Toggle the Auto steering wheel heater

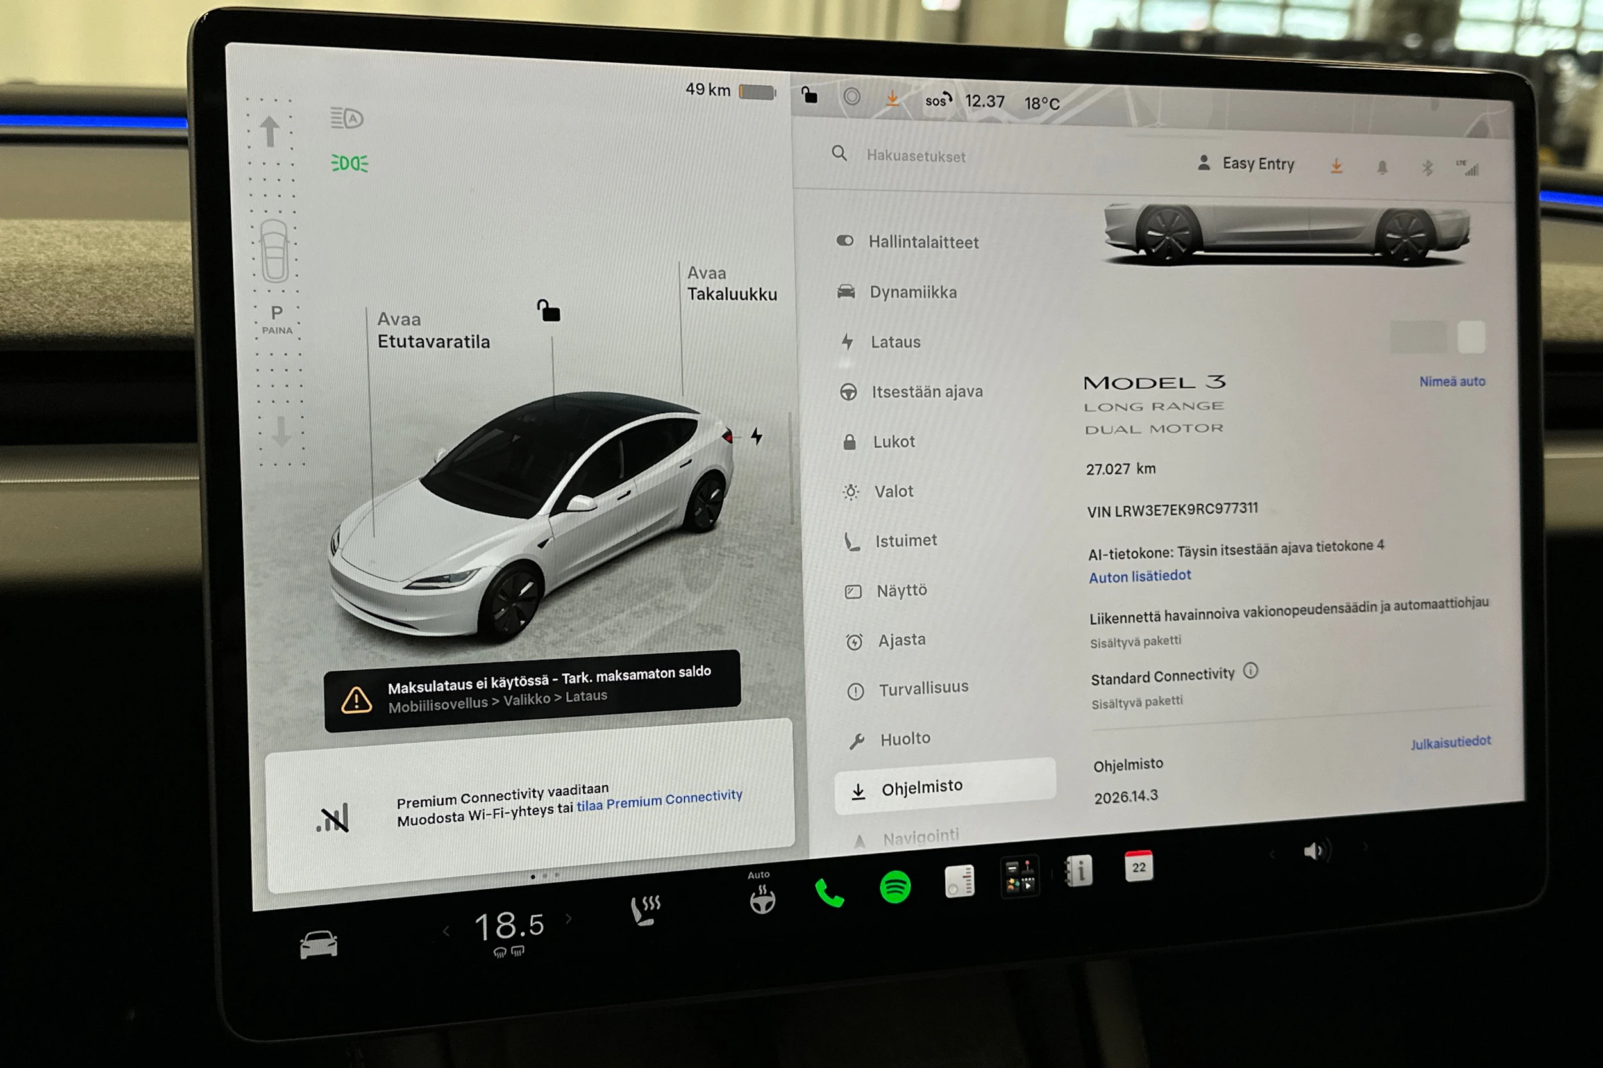(x=762, y=894)
